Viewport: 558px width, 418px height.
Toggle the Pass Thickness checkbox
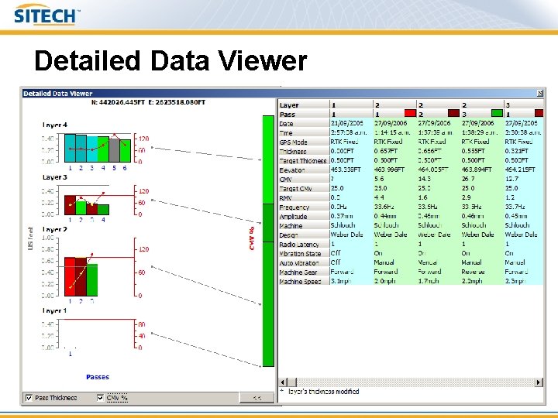click(29, 398)
